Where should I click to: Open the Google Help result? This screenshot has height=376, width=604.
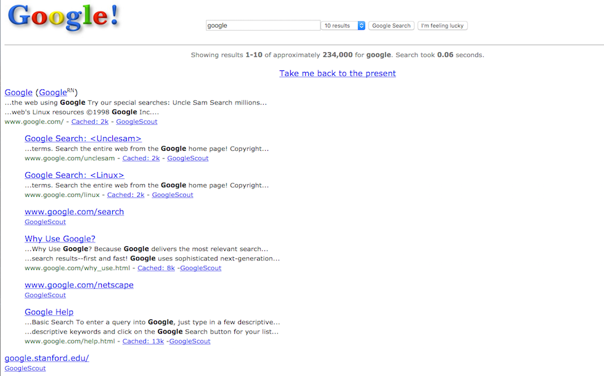49,312
